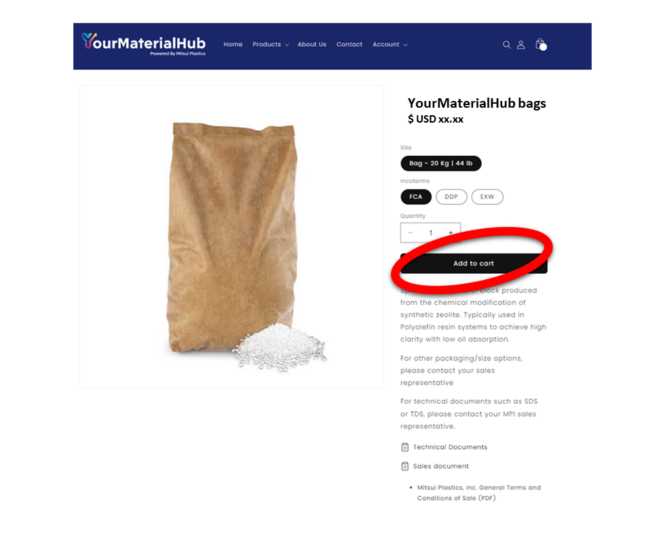This screenshot has height=536, width=665.
Task: Open the Contact page
Action: pos(349,45)
